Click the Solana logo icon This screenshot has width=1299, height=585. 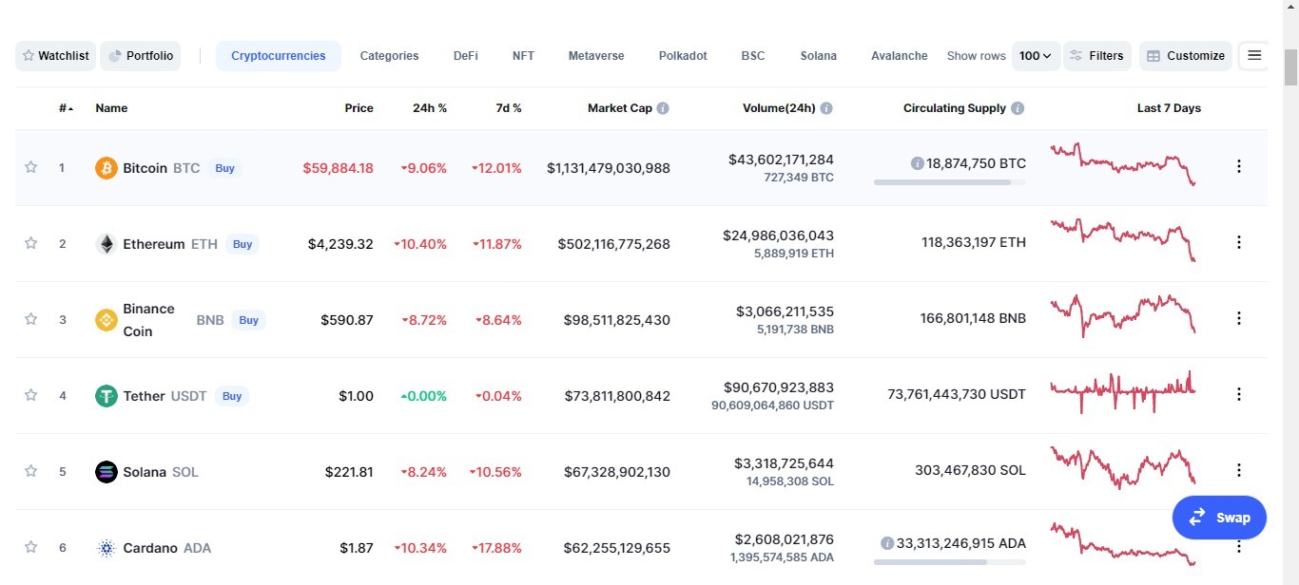[x=107, y=472]
